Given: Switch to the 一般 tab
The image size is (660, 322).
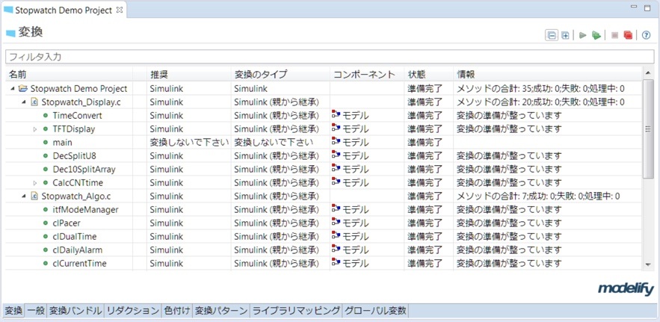Looking at the screenshot, I should (36, 311).
